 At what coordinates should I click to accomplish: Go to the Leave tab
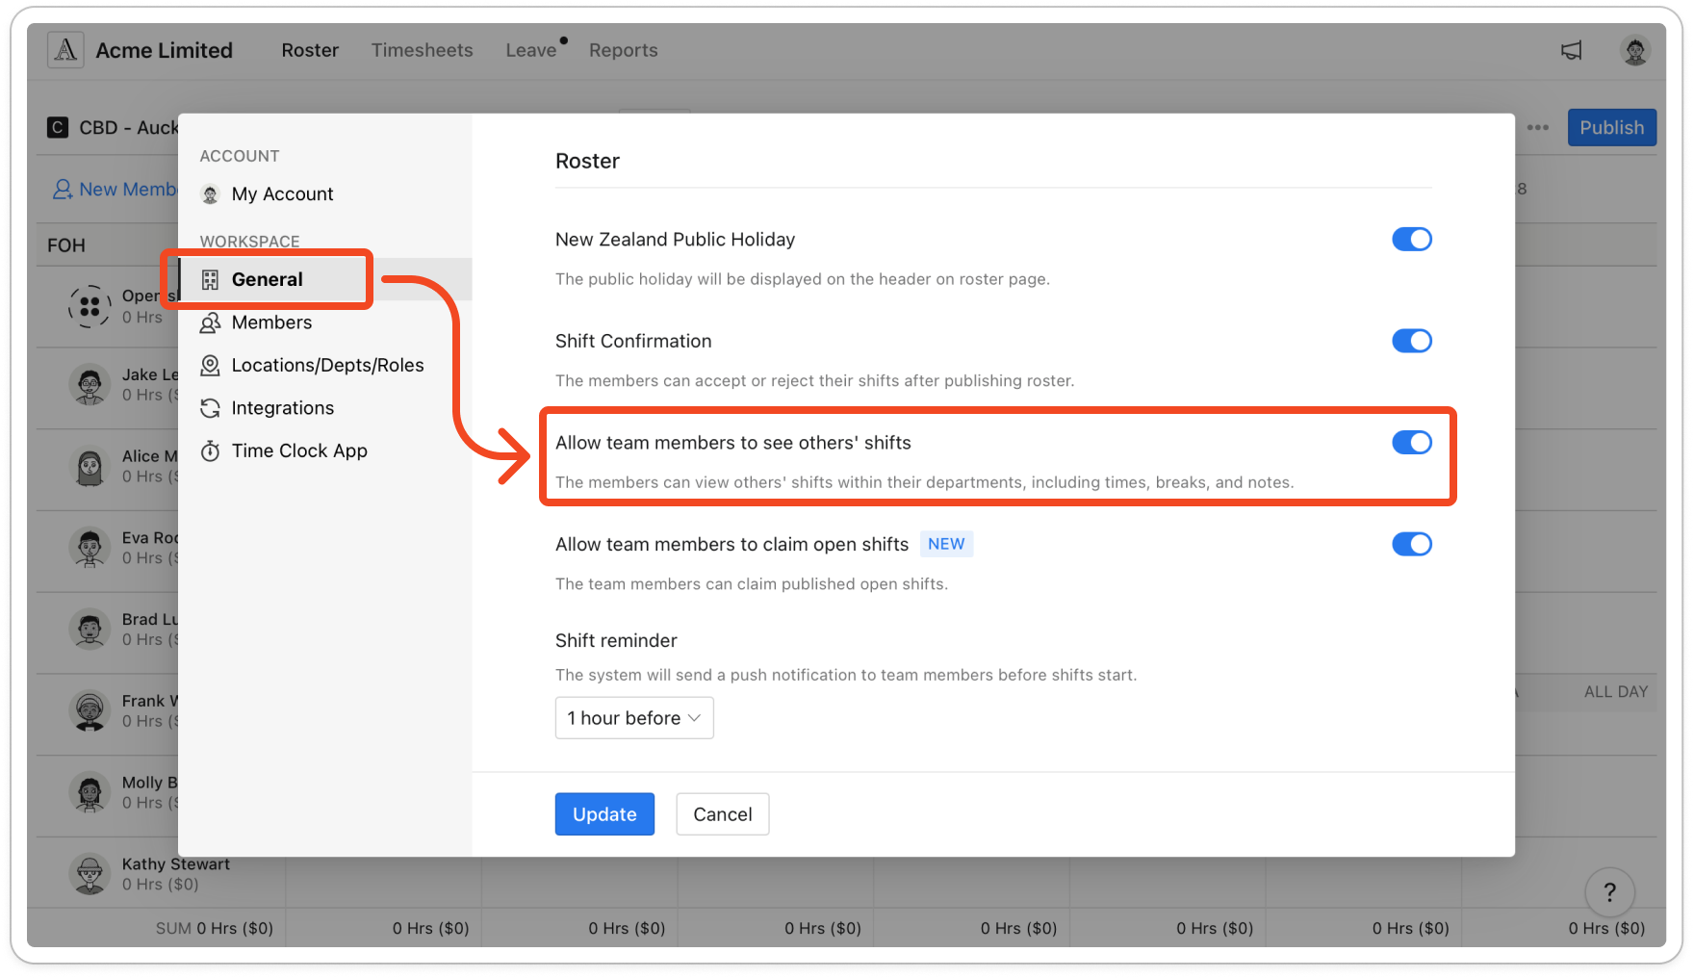pyautogui.click(x=531, y=50)
